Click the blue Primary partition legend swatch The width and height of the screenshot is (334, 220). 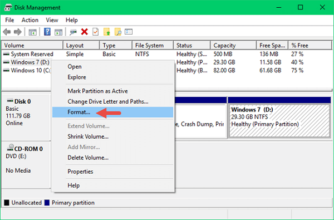click(47, 203)
